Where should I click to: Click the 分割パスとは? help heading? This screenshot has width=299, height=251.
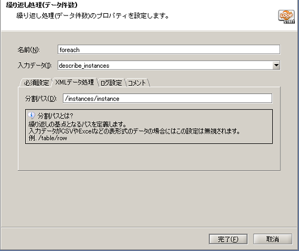pos(56,116)
